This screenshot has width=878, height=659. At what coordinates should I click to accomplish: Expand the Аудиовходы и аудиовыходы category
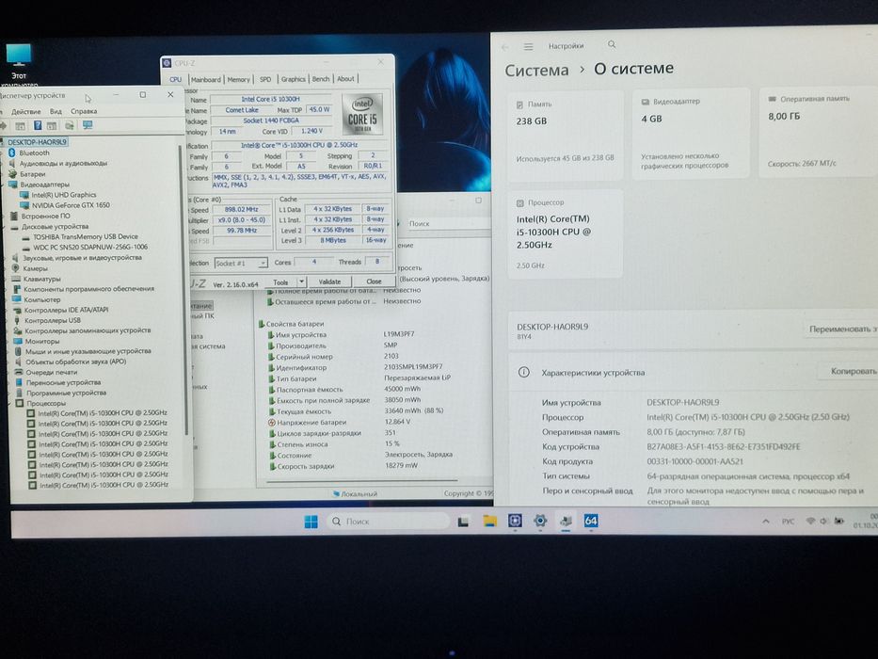click(x=3, y=164)
